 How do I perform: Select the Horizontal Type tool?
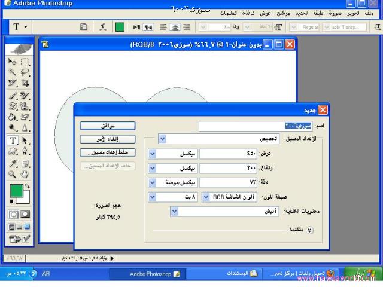point(12,141)
